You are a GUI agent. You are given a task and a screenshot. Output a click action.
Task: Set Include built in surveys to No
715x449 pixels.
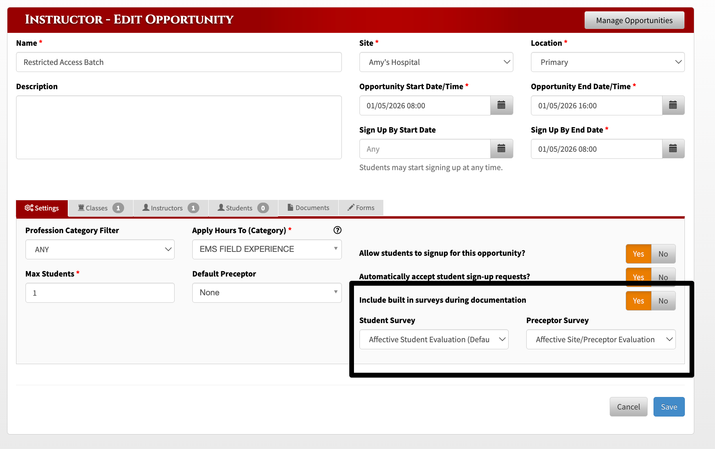click(663, 301)
